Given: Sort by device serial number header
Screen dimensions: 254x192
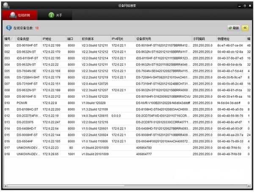Looking at the screenshot, I should 163,39.
